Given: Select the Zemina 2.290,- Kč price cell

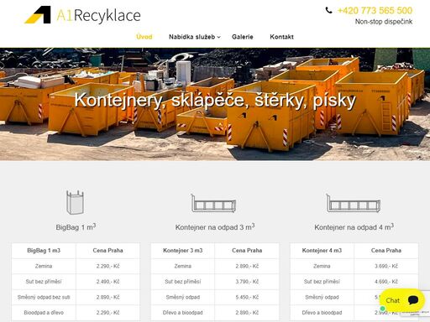Looking at the screenshot, I should [107, 266].
